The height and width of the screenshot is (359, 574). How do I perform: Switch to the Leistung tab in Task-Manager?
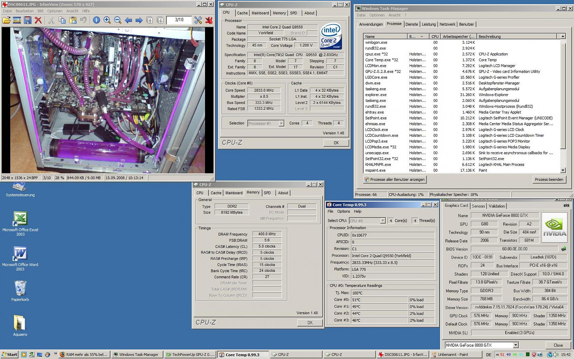coord(429,24)
